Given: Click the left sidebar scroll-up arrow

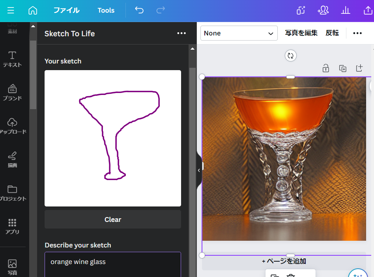Looking at the screenshot, I should 33,26.
